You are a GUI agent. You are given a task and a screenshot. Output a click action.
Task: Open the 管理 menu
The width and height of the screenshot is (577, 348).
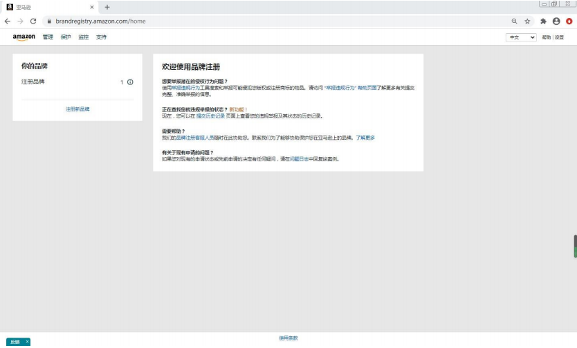click(x=48, y=37)
